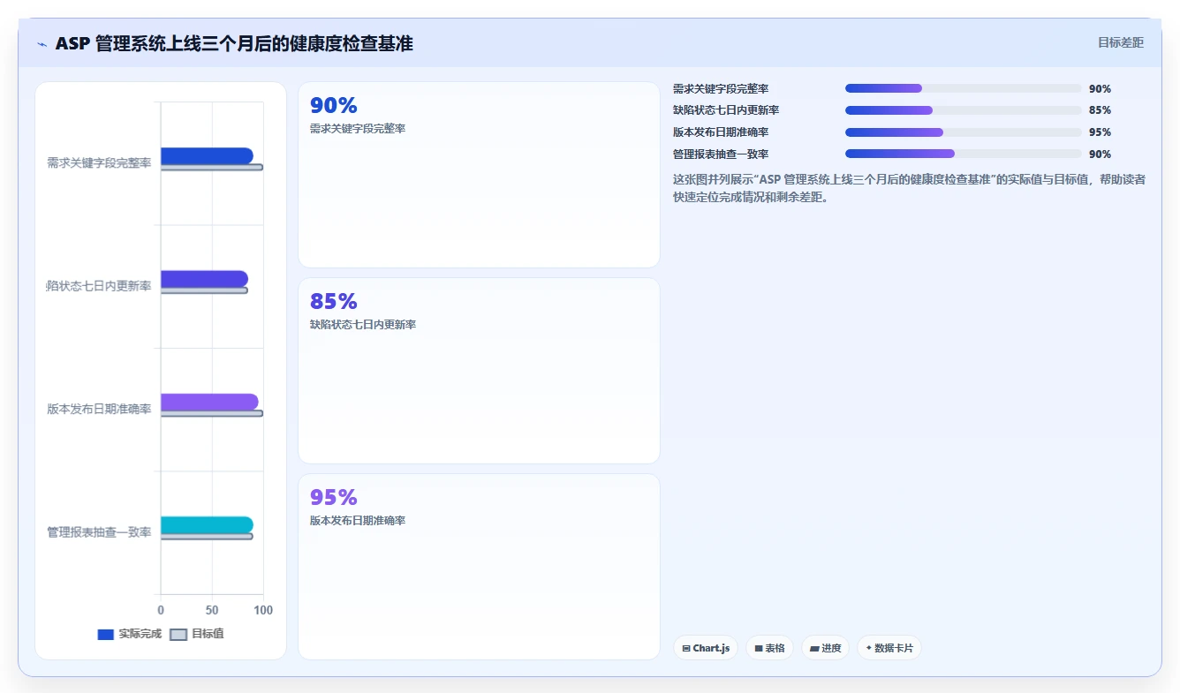Click the cyan 管理报表抽查一致率 chart bar
Image resolution: width=1180 pixels, height=693 pixels.
(207, 524)
